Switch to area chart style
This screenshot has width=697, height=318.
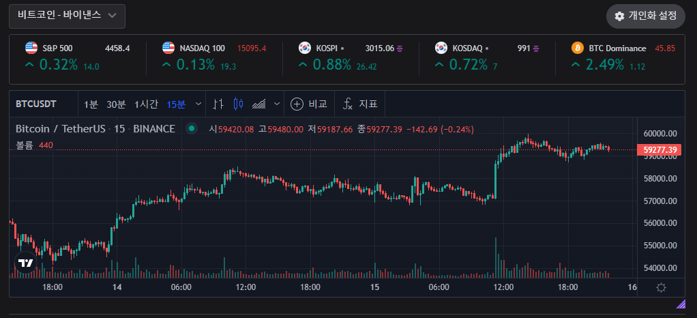click(x=259, y=104)
